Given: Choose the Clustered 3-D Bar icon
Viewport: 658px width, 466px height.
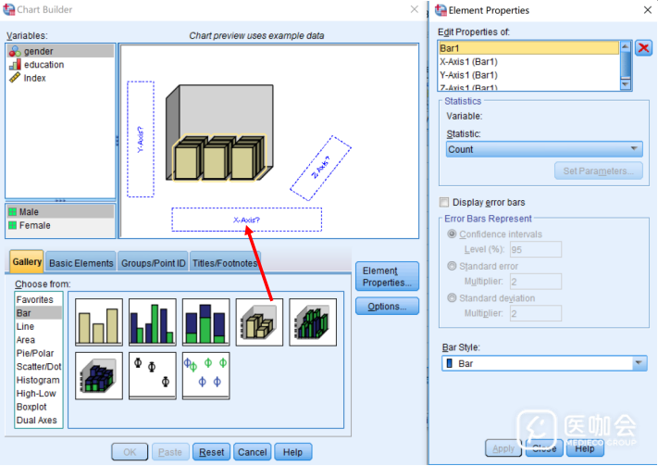Looking at the screenshot, I should point(313,321).
